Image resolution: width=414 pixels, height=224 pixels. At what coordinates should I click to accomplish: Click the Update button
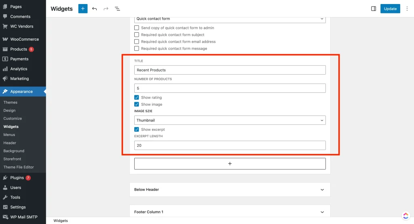pos(390,8)
